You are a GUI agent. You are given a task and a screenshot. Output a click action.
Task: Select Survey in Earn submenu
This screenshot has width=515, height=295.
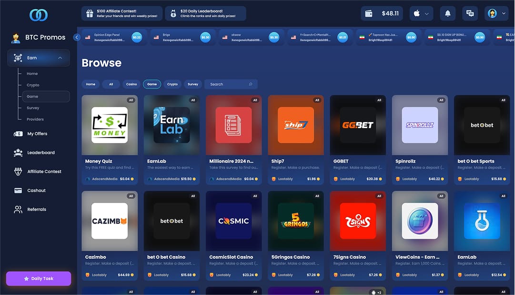coord(33,108)
